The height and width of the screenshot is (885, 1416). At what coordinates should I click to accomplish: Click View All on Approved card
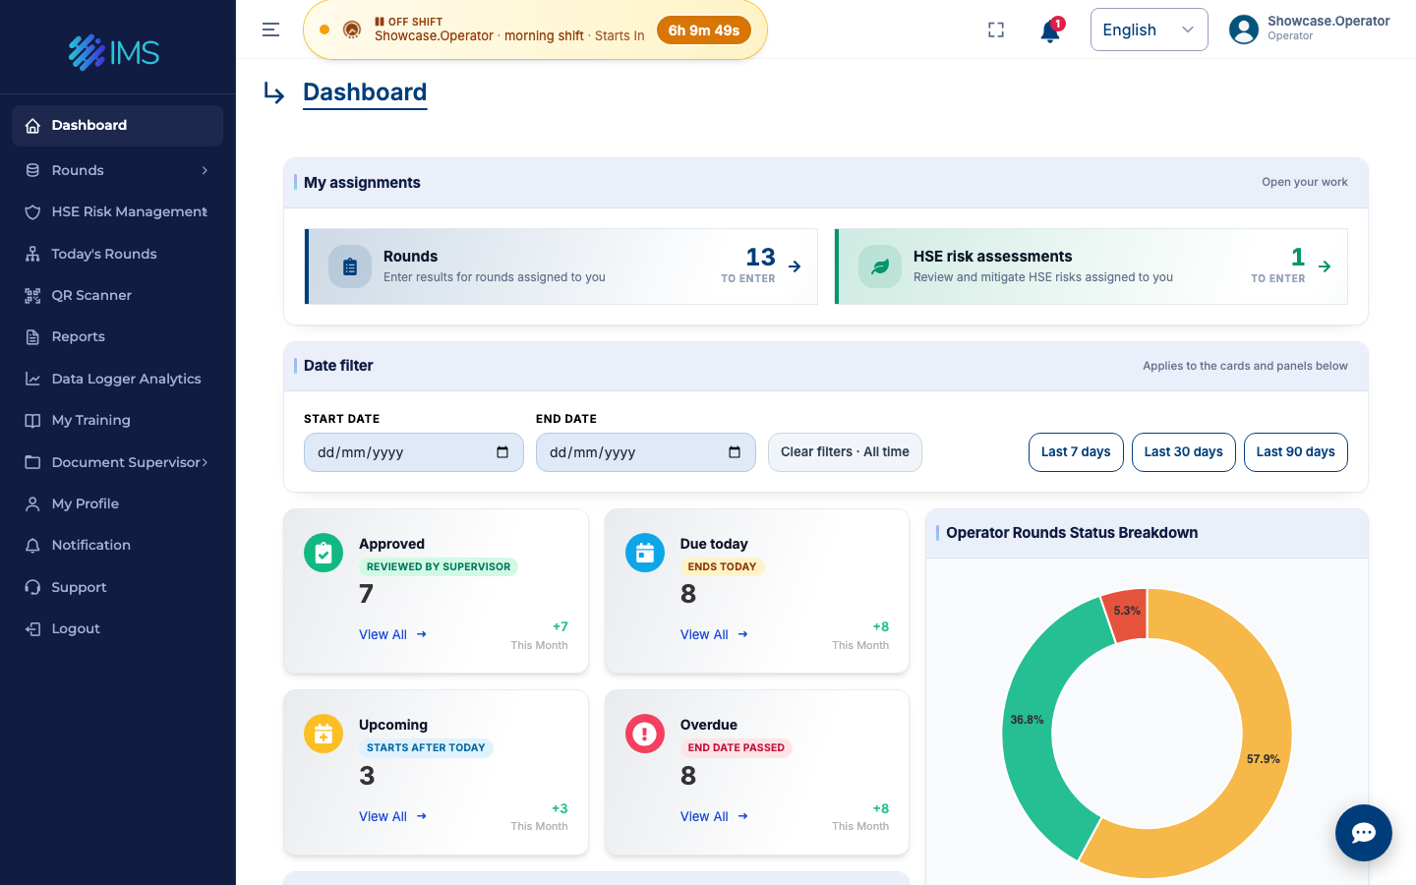pos(393,635)
